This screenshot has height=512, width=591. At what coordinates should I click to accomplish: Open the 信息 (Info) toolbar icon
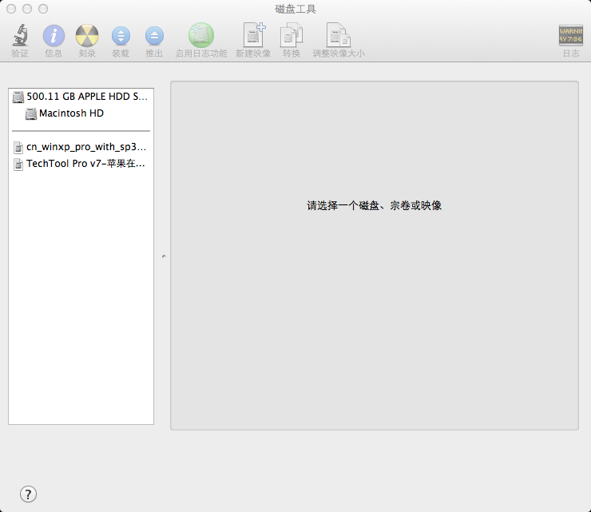tap(54, 36)
